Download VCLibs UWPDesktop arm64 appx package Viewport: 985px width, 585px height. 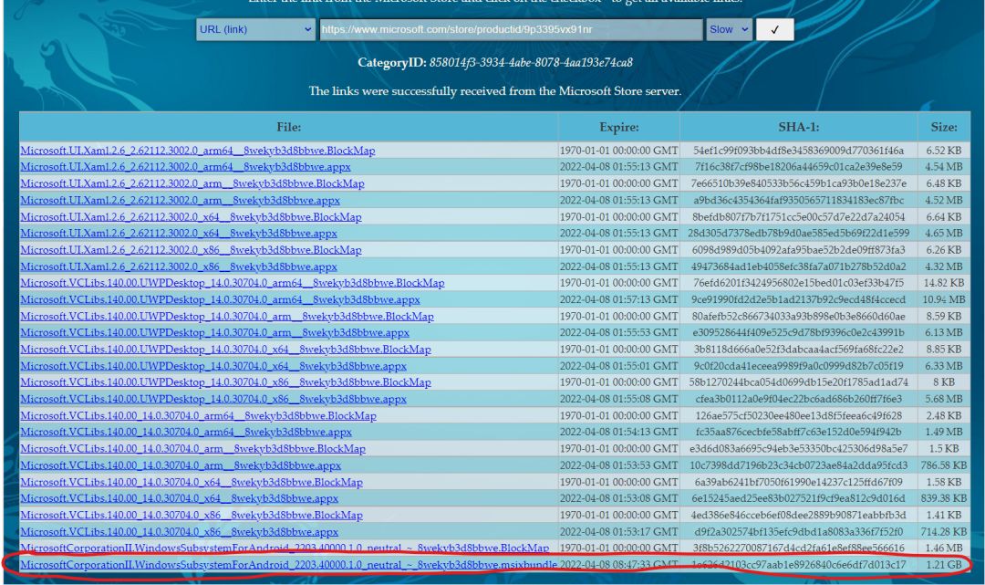coord(220,299)
